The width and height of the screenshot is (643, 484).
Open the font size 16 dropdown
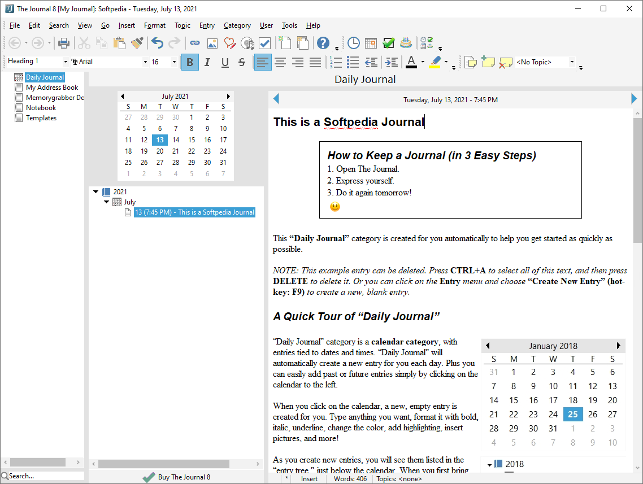tap(174, 62)
